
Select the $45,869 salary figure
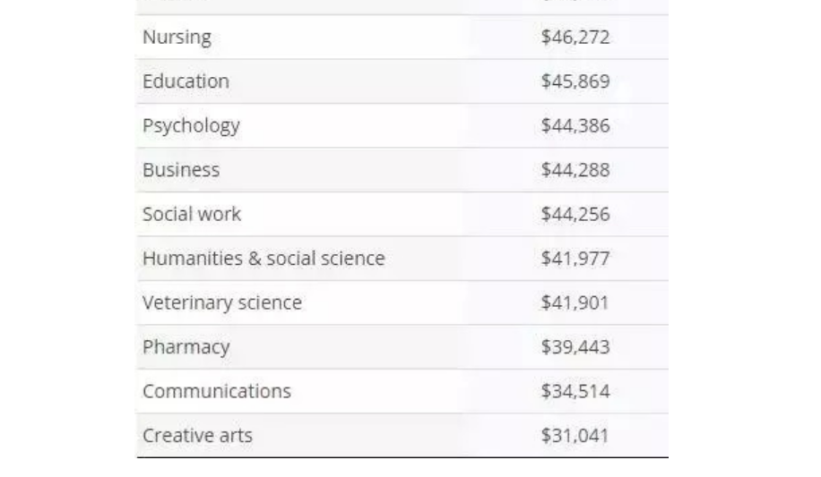point(575,81)
